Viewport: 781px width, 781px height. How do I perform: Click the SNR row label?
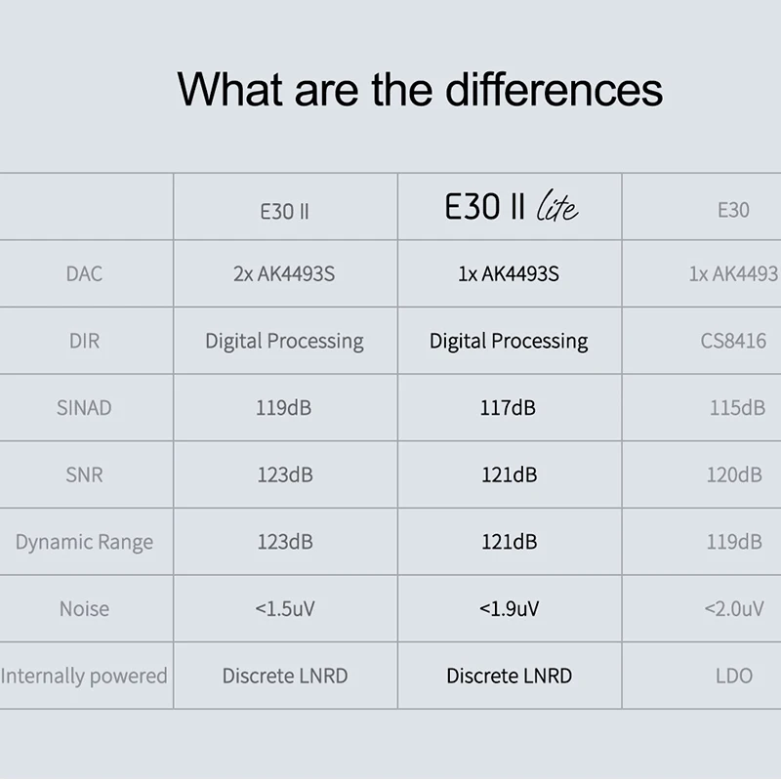click(x=84, y=475)
